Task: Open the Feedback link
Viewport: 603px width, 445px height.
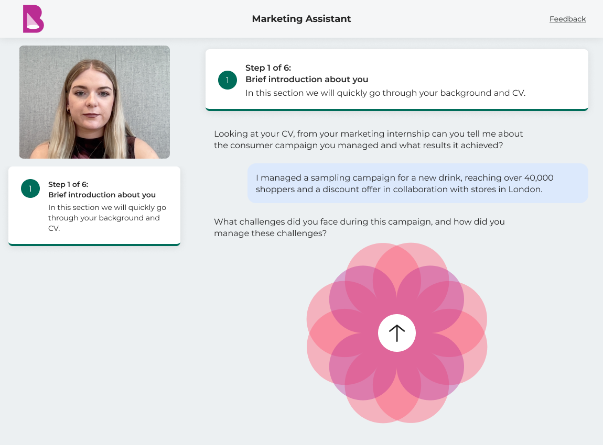Action: click(x=567, y=19)
